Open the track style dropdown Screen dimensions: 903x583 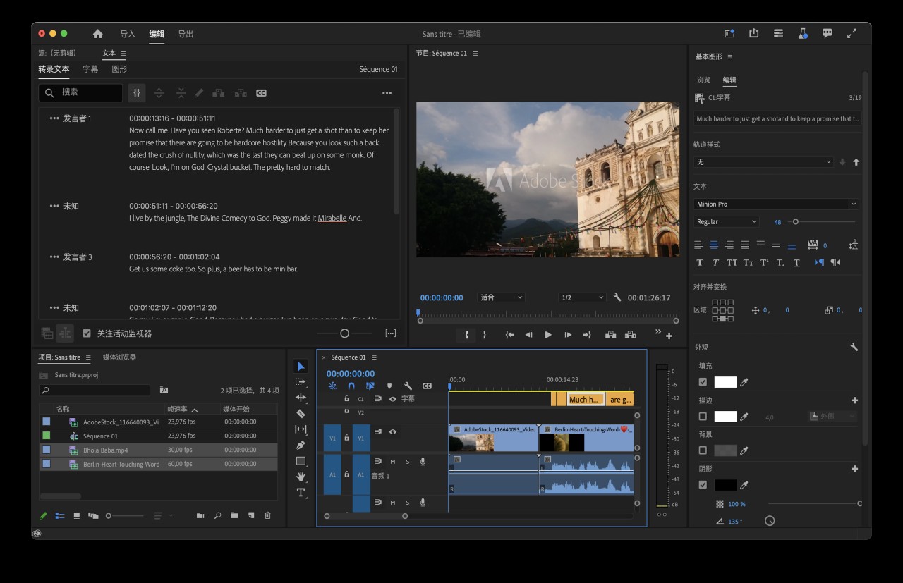(x=763, y=161)
